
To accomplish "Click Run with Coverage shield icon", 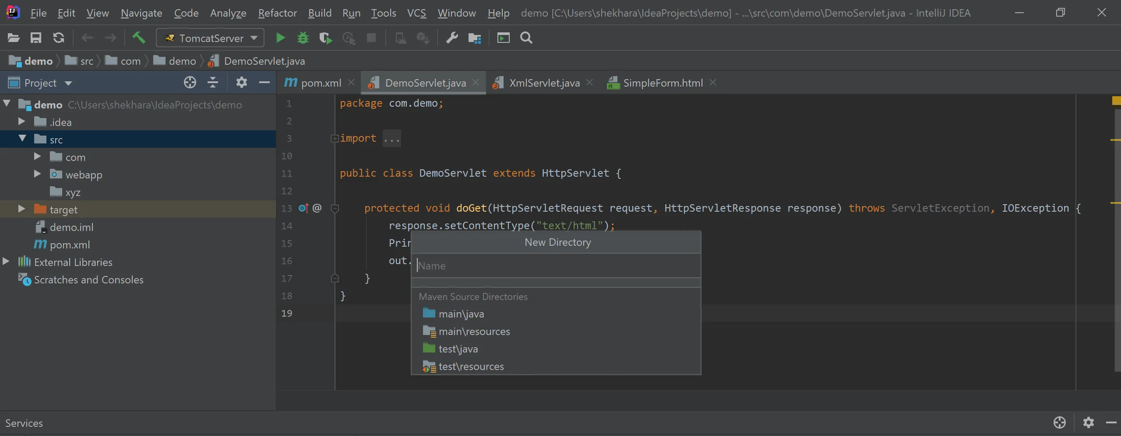I will tap(325, 38).
